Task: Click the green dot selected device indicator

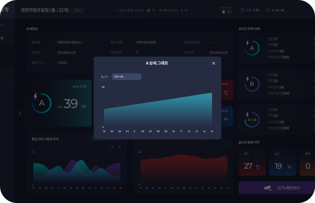Action: click(x=160, y=10)
